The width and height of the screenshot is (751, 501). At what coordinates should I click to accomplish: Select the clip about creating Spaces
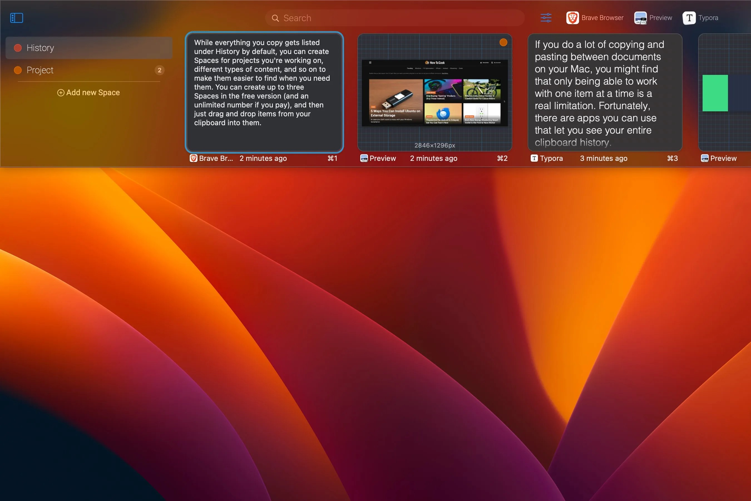[x=264, y=93]
